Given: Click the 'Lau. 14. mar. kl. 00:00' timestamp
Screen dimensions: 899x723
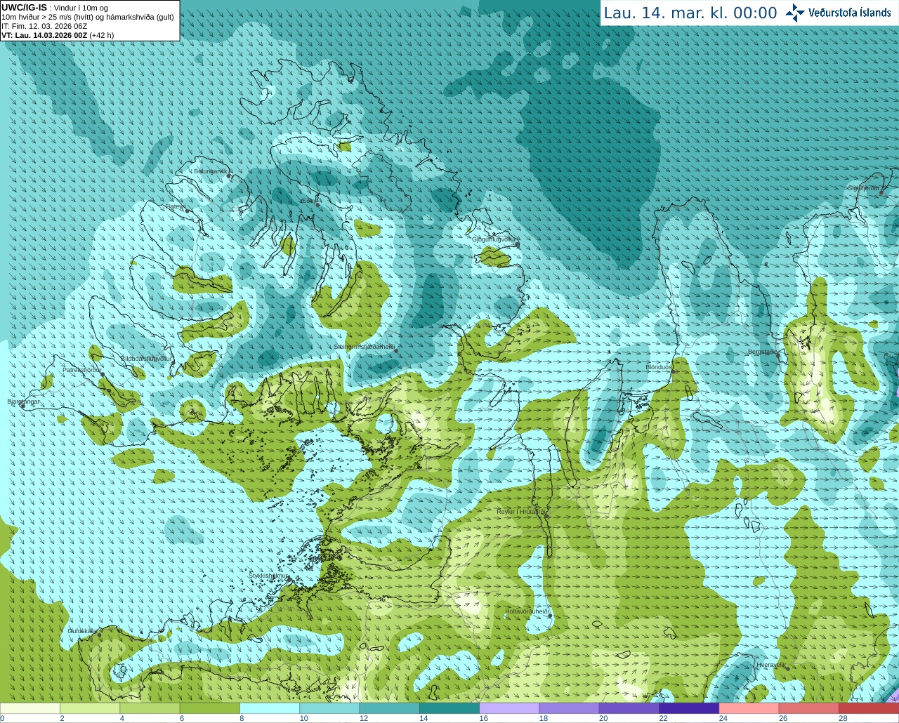Looking at the screenshot, I should point(690,13).
